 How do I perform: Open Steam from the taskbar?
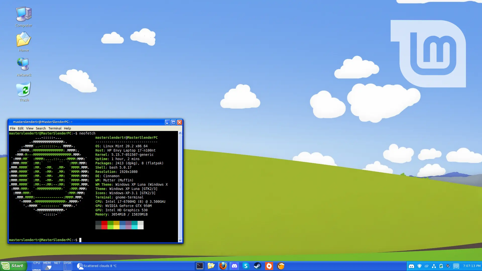pos(258,266)
